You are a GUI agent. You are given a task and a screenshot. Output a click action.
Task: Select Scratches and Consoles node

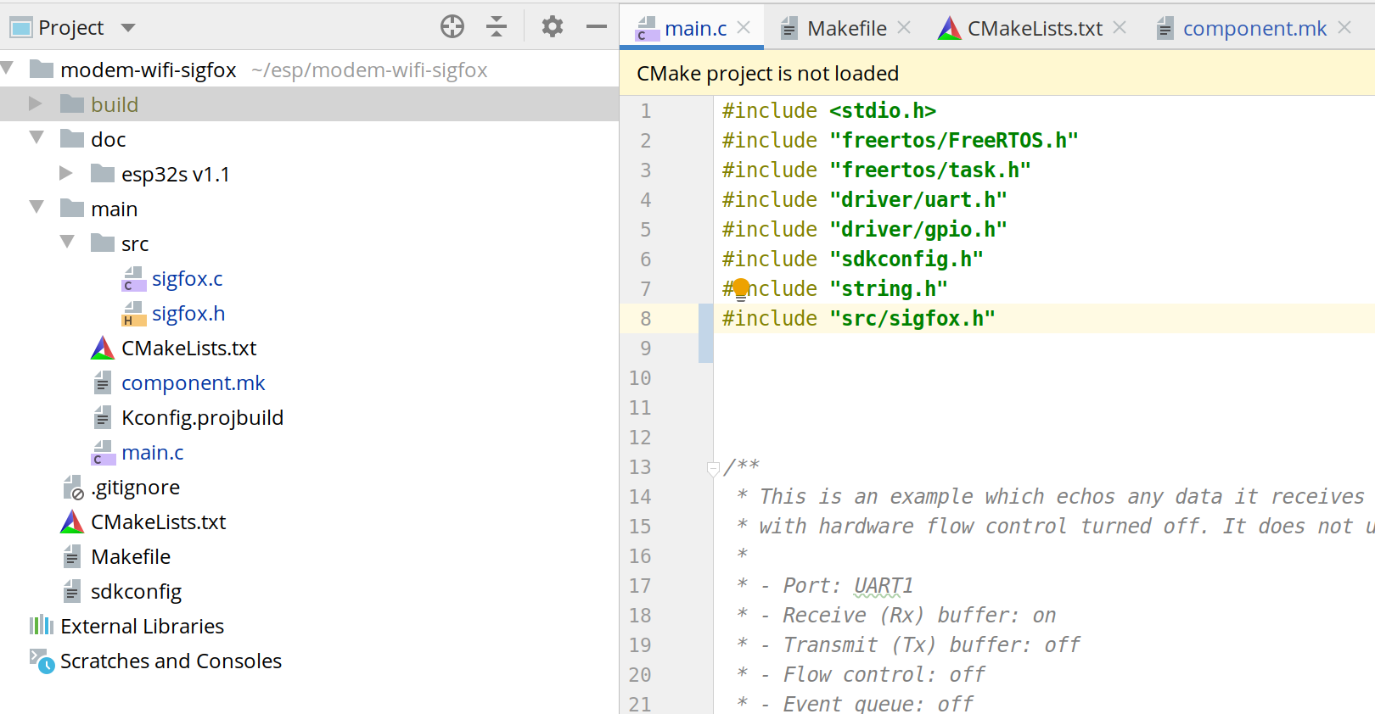tap(171, 661)
